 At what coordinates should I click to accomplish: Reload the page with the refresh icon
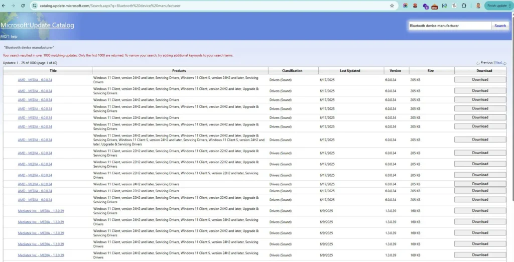click(23, 6)
